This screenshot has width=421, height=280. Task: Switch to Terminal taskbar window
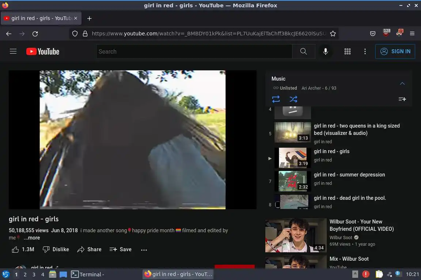88,275
